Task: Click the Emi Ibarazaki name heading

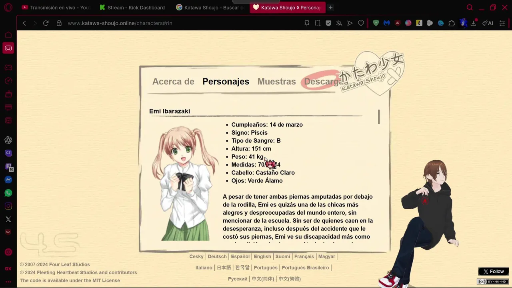Action: (170, 111)
